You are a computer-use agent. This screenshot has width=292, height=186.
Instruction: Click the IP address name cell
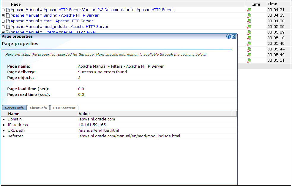18,125
